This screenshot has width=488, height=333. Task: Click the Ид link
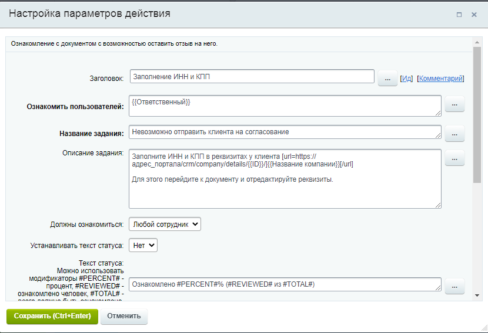tap(406, 79)
